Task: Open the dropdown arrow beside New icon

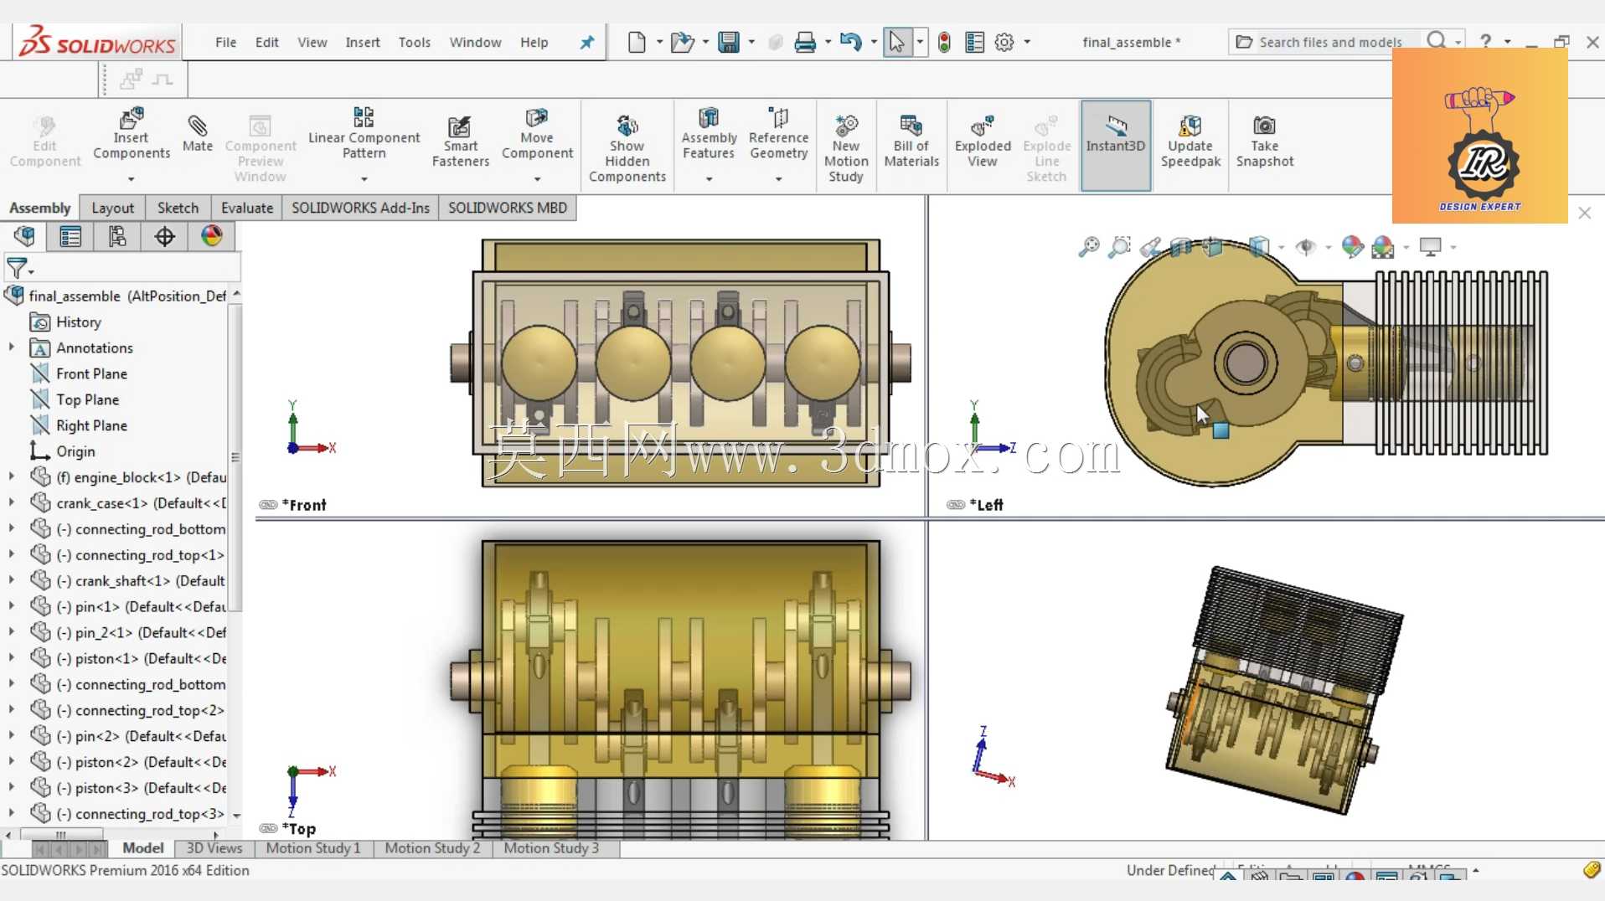Action: (x=659, y=42)
